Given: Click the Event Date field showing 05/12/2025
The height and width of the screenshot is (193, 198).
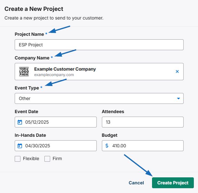Looking at the screenshot, I should (56, 122).
